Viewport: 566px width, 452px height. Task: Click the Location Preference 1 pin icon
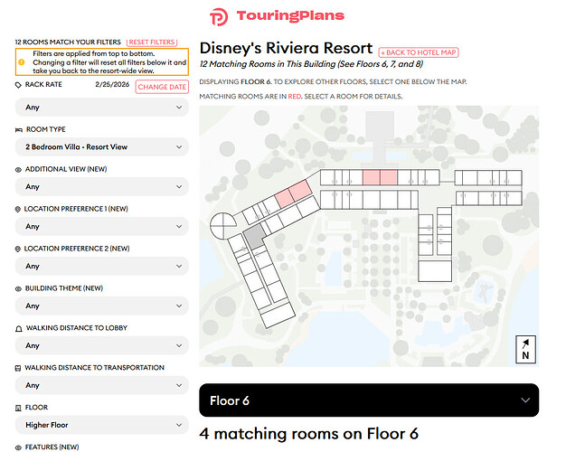[x=19, y=209]
